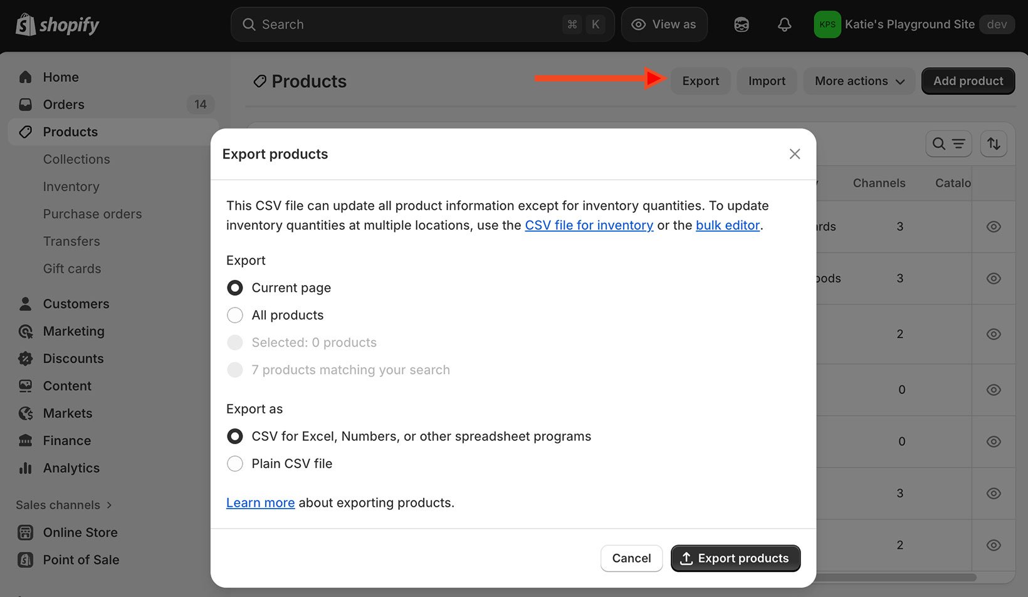Open the CSV file for inventory link
Image resolution: width=1028 pixels, height=597 pixels.
point(589,225)
